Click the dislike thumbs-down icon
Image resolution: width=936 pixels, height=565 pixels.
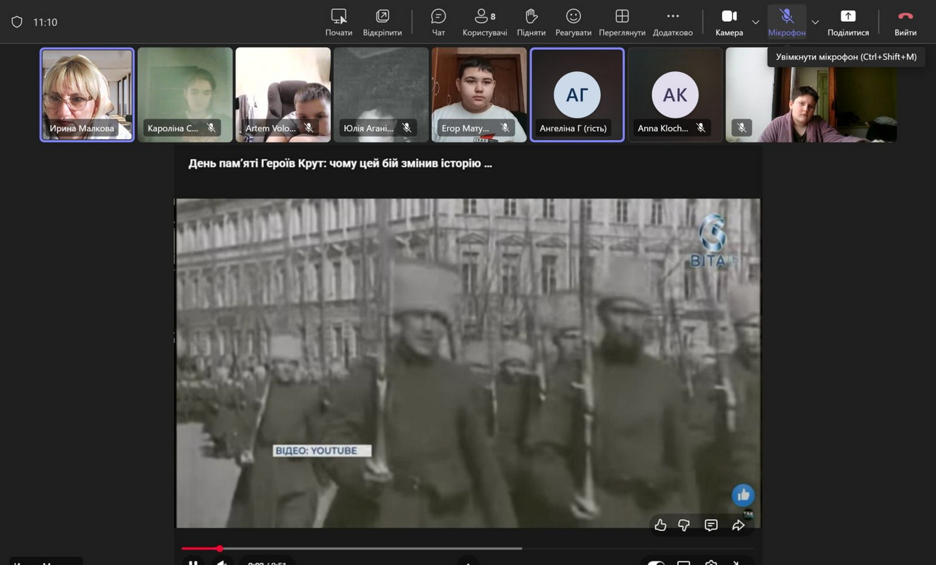click(684, 525)
